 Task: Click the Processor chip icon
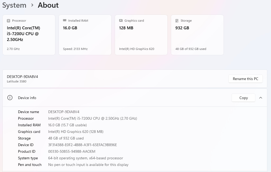[x=8, y=21]
